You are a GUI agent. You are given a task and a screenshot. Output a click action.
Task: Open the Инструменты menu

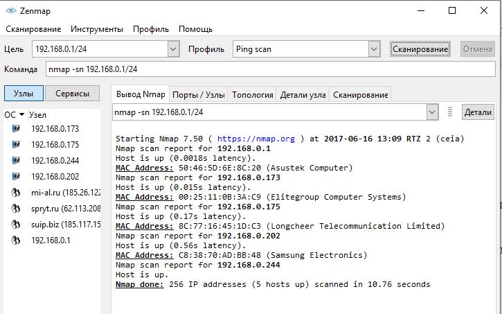[97, 29]
